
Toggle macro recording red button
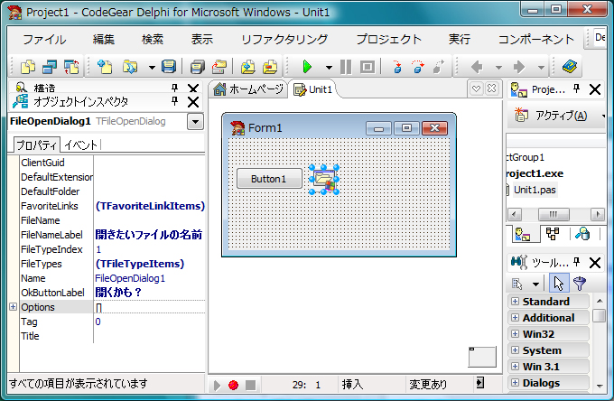(233, 386)
